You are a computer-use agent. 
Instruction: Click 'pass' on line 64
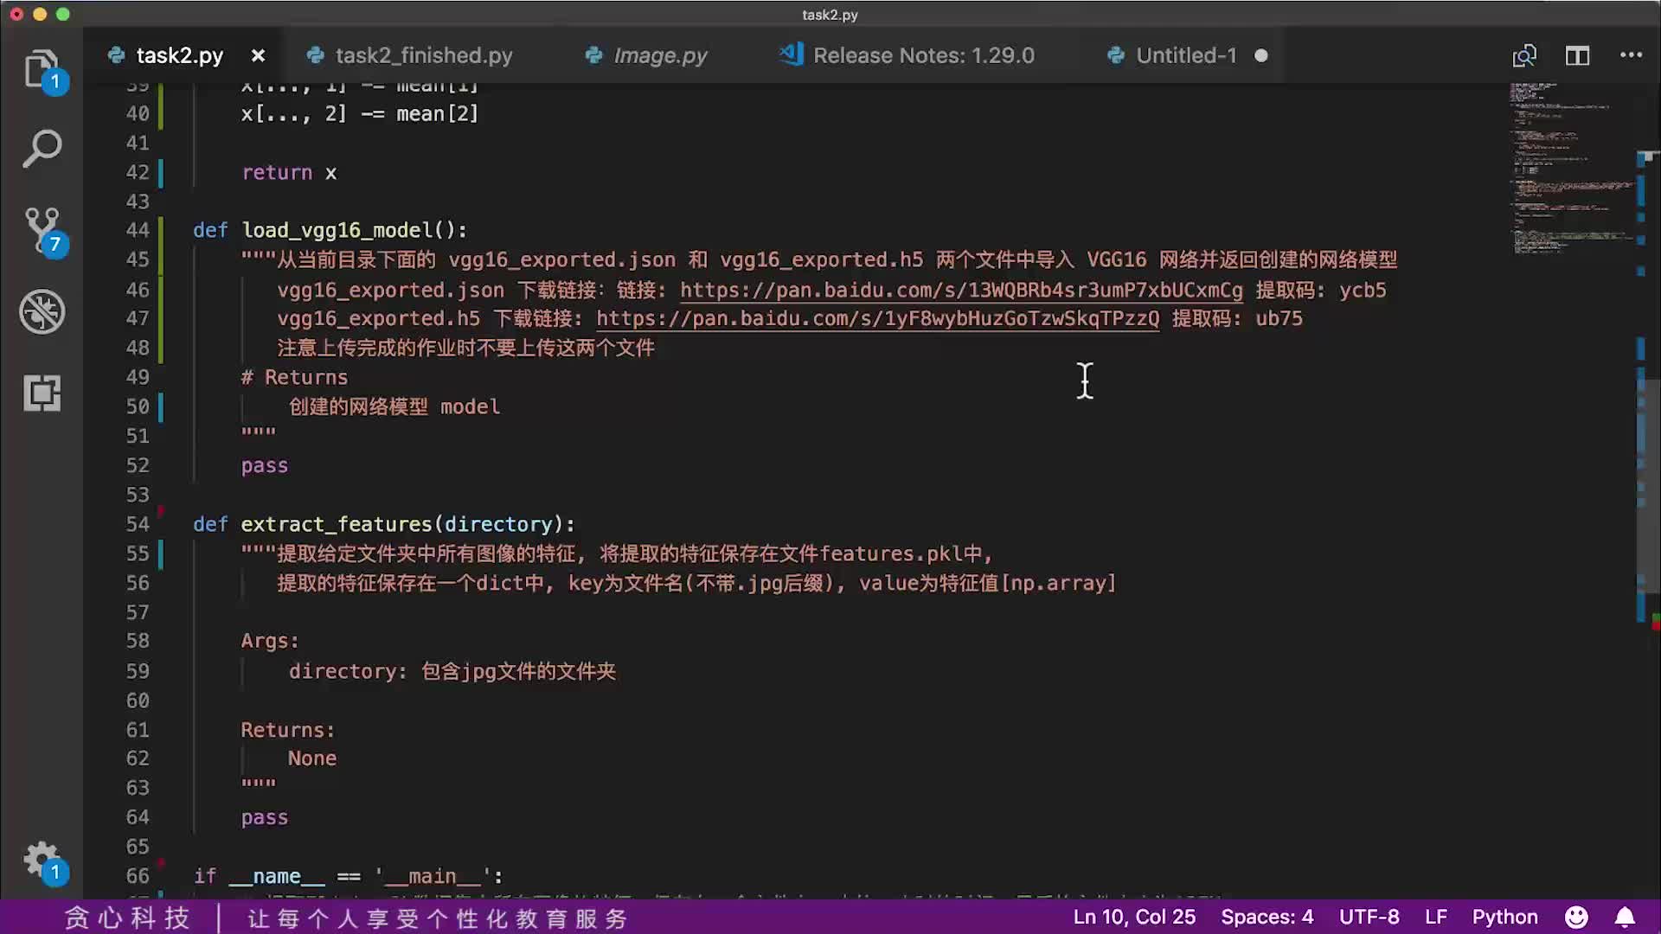pyautogui.click(x=264, y=817)
